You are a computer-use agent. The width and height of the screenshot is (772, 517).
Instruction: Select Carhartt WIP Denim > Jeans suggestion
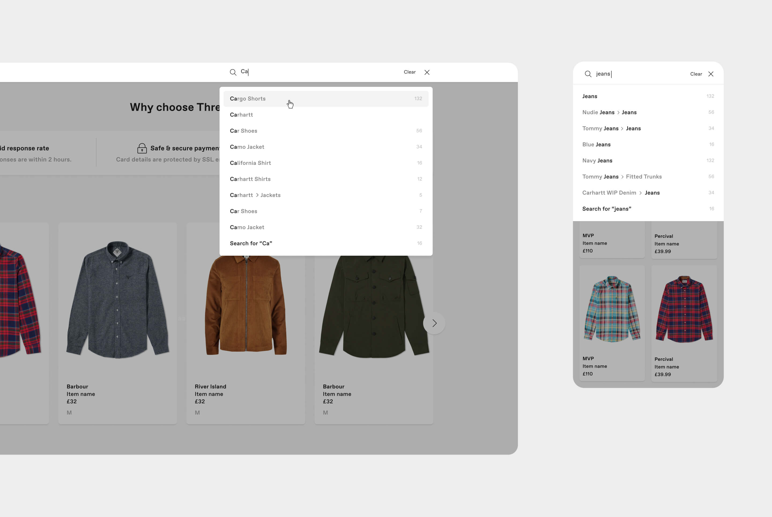(x=621, y=193)
